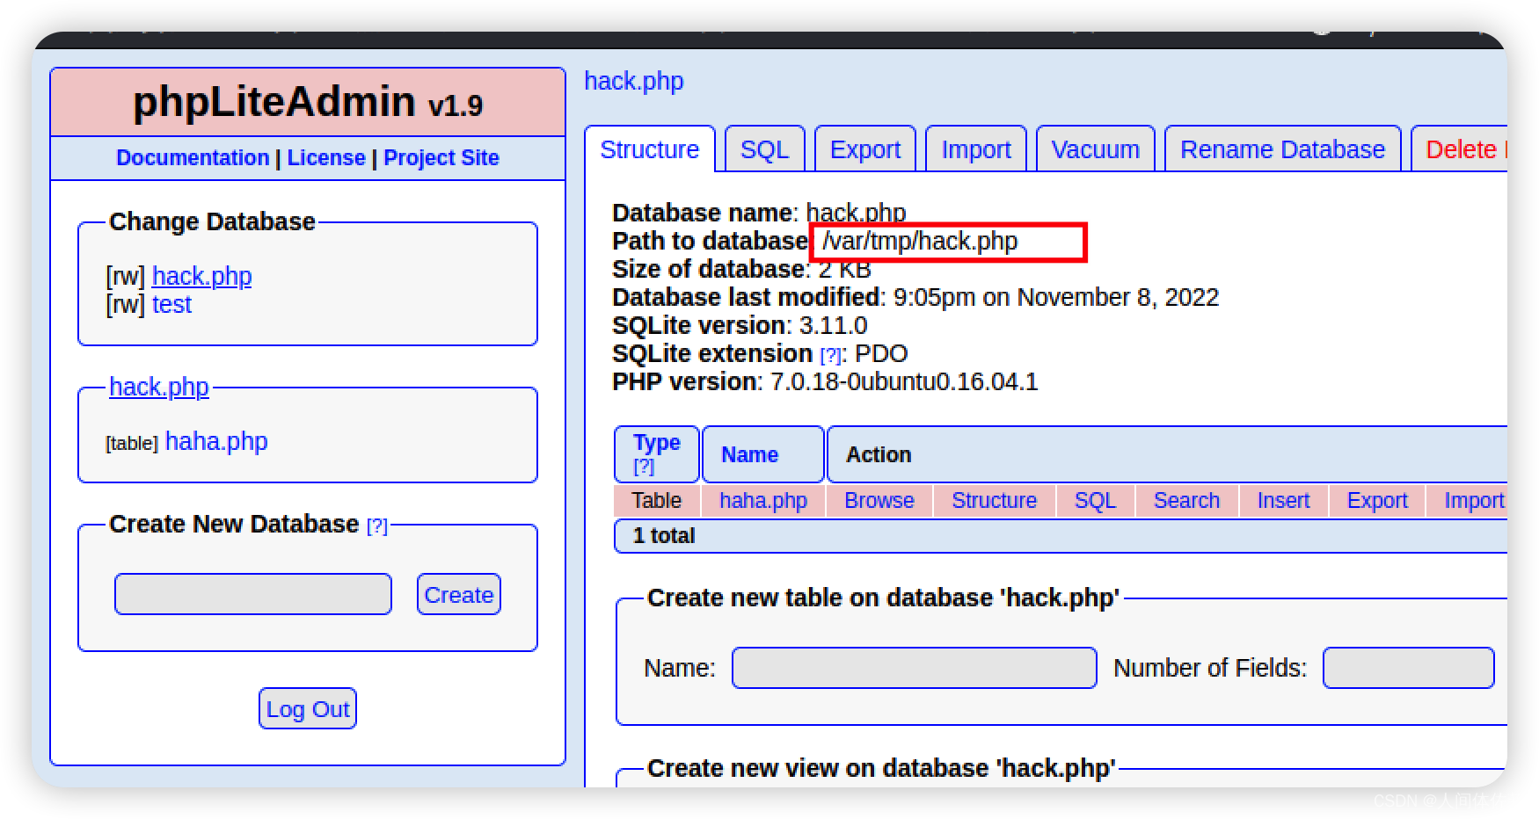Click Import action in haha.php row
Screen dimensions: 1539x819
1475,500
